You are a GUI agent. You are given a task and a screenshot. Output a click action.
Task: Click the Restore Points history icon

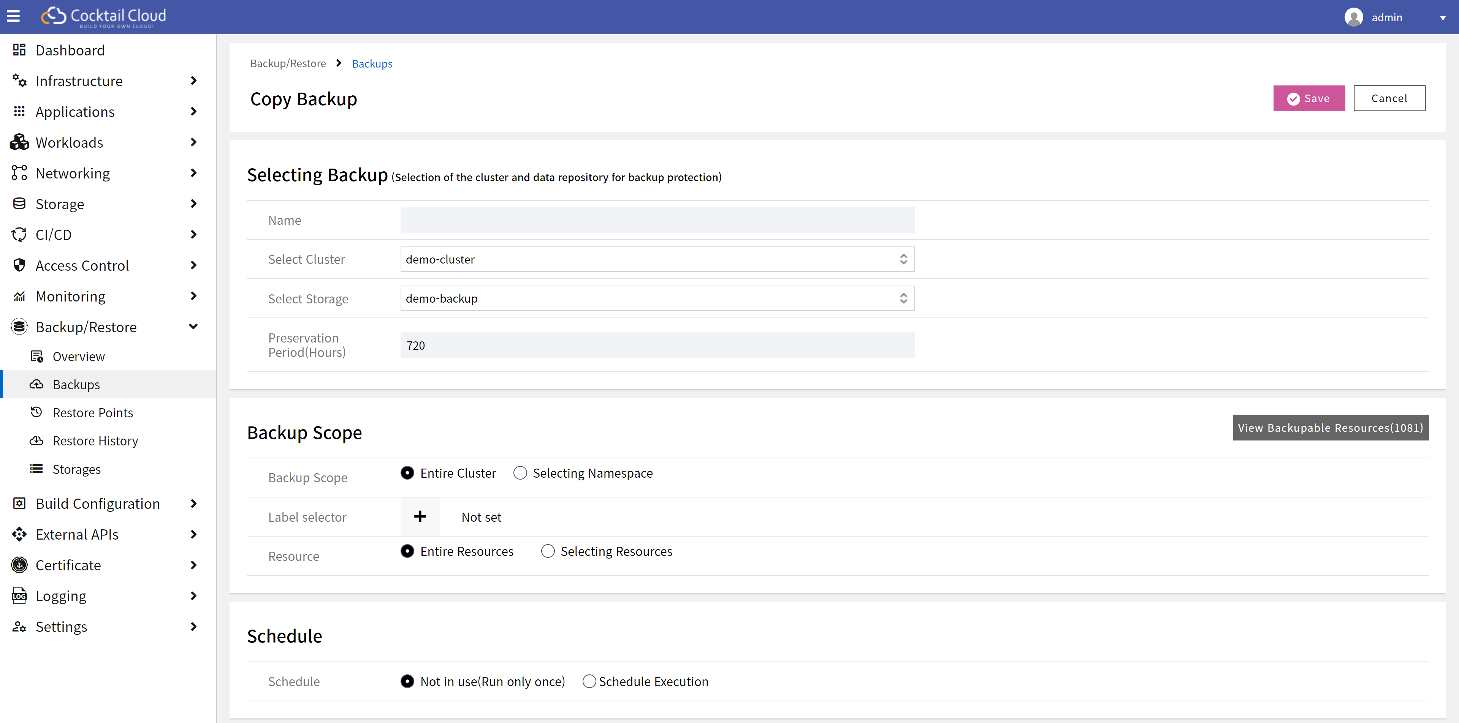[37, 412]
